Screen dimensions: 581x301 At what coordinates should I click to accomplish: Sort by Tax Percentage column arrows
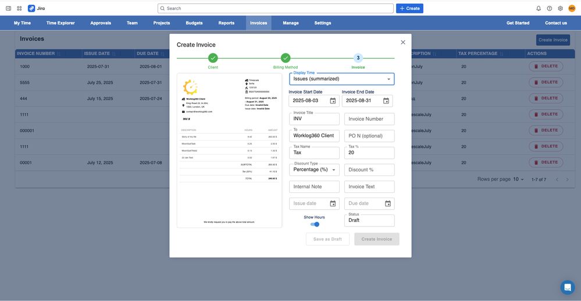tap(501, 53)
